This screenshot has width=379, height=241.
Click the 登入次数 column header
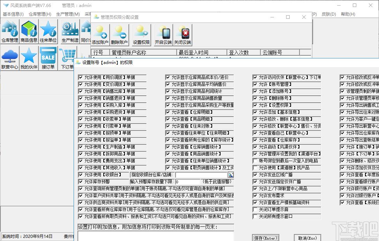coord(244,53)
